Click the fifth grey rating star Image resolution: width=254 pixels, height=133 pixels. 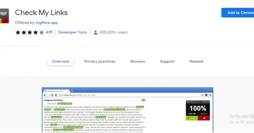click(41, 32)
